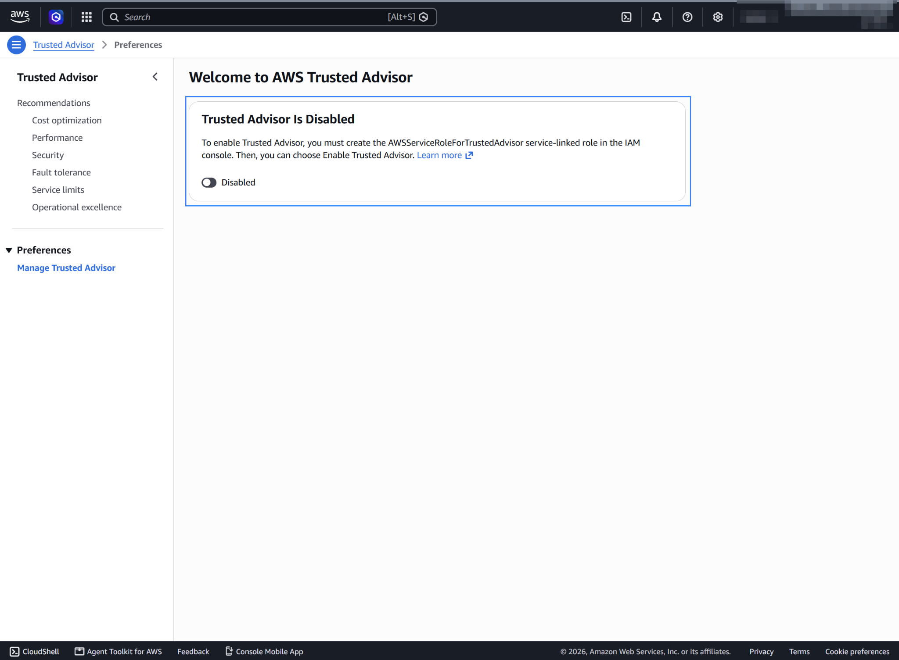The image size is (899, 660).
Task: Open Manage Trusted Advisor link
Action: tap(66, 268)
